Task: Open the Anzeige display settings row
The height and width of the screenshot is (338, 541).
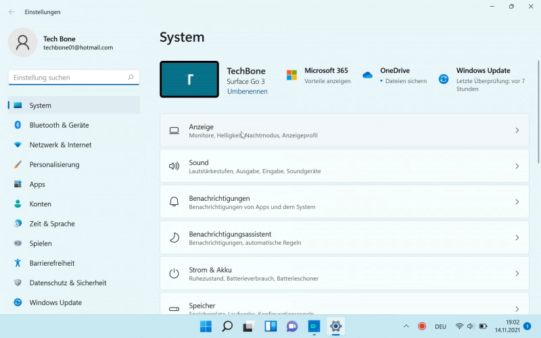Action: coord(344,130)
